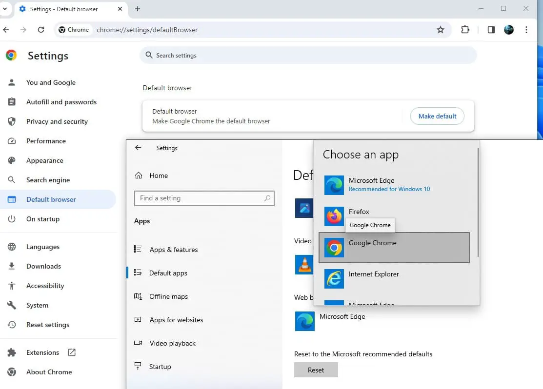Click the Find a setting search box
Image resolution: width=543 pixels, height=389 pixels.
click(x=204, y=198)
